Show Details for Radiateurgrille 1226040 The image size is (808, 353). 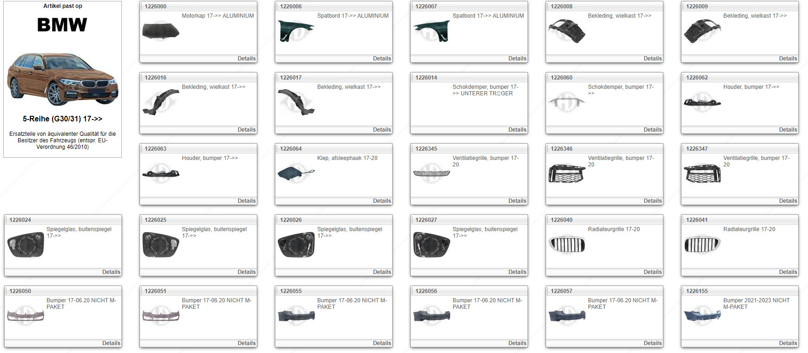coord(653,272)
